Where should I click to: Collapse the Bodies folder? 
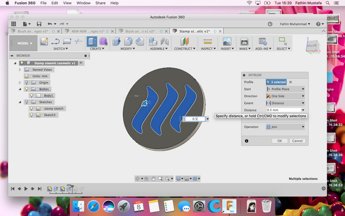(20, 89)
